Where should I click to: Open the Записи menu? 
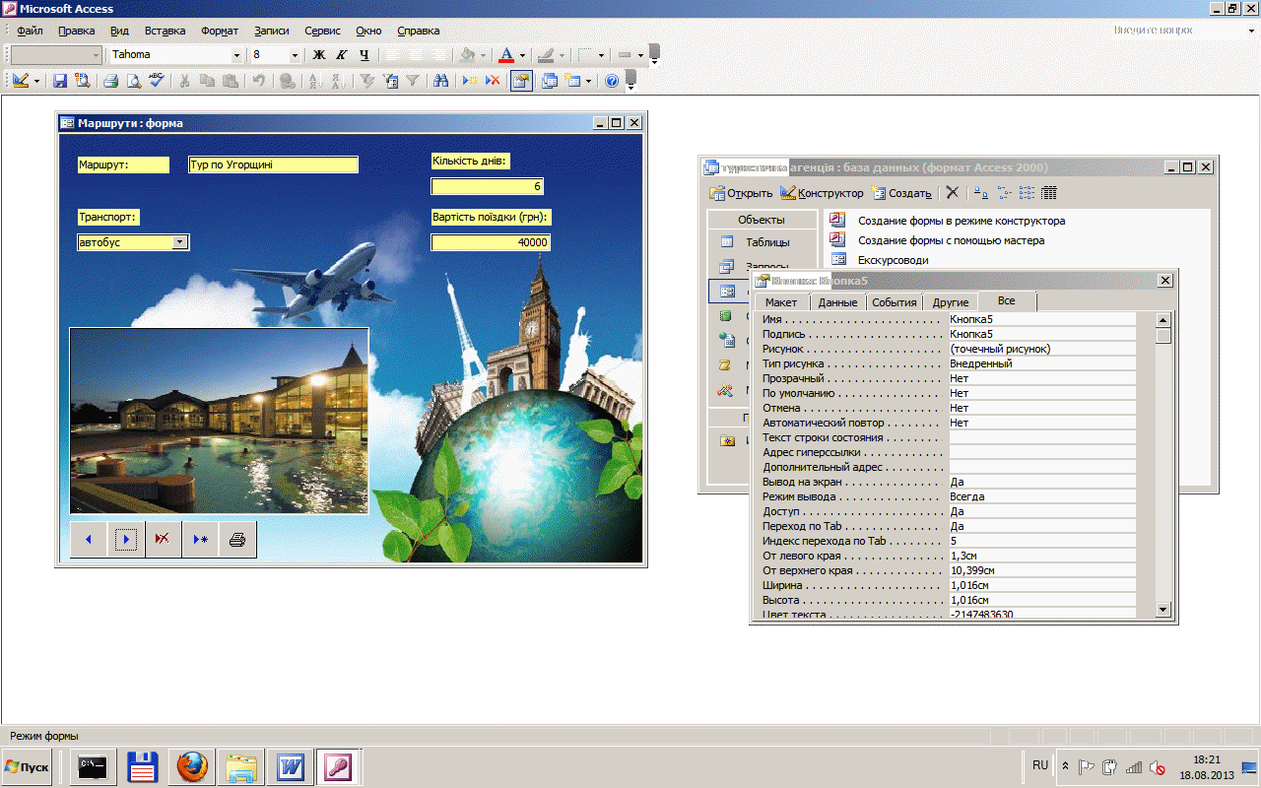click(271, 31)
